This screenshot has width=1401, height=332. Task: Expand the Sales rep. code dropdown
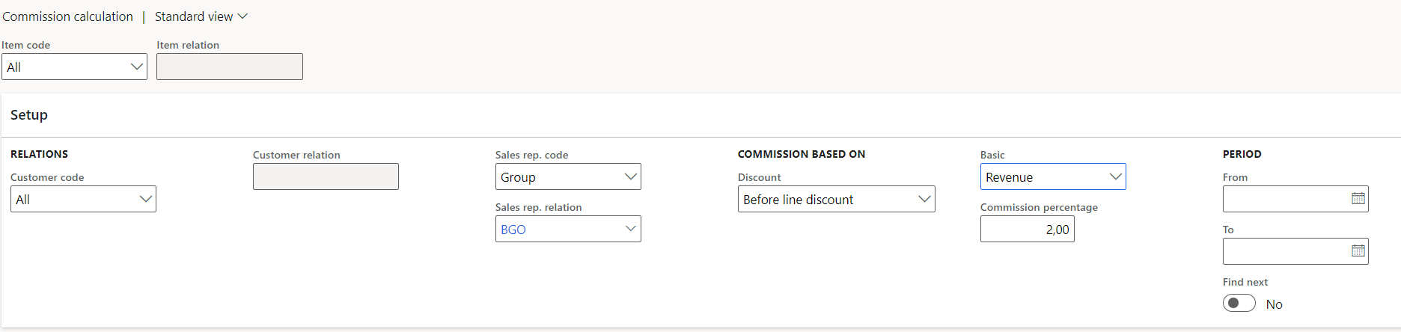click(x=631, y=177)
